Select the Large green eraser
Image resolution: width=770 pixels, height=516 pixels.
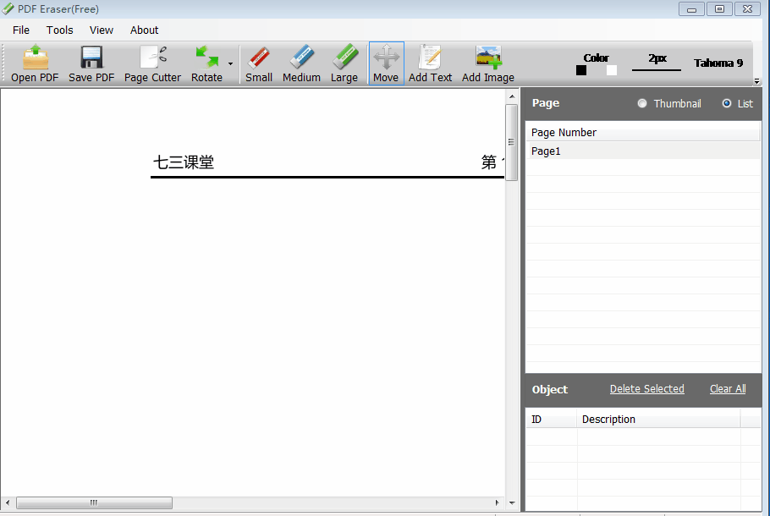(344, 63)
